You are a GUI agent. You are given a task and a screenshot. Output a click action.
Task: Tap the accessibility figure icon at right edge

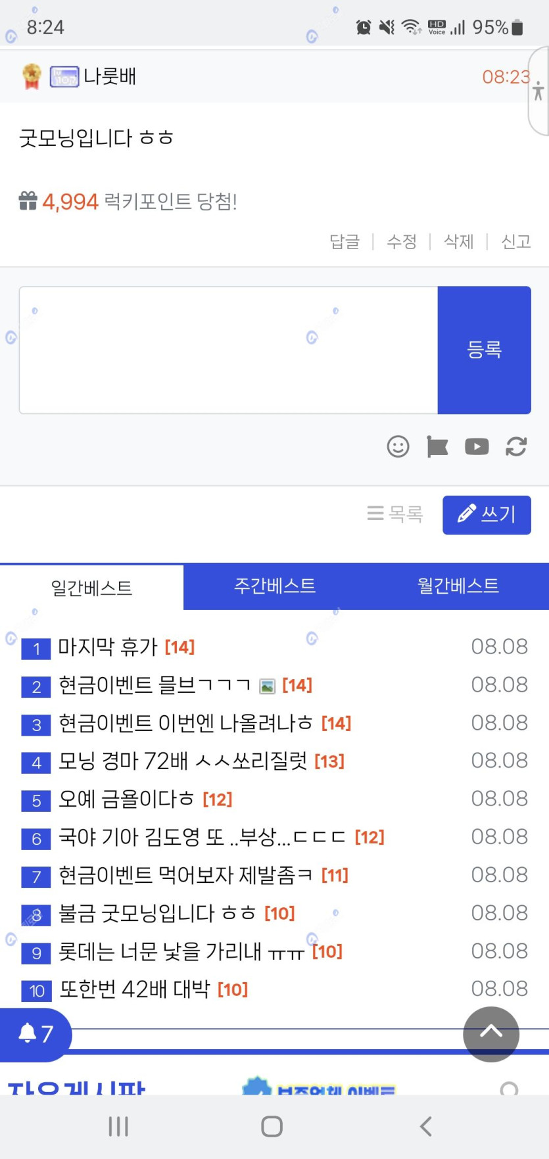(538, 91)
